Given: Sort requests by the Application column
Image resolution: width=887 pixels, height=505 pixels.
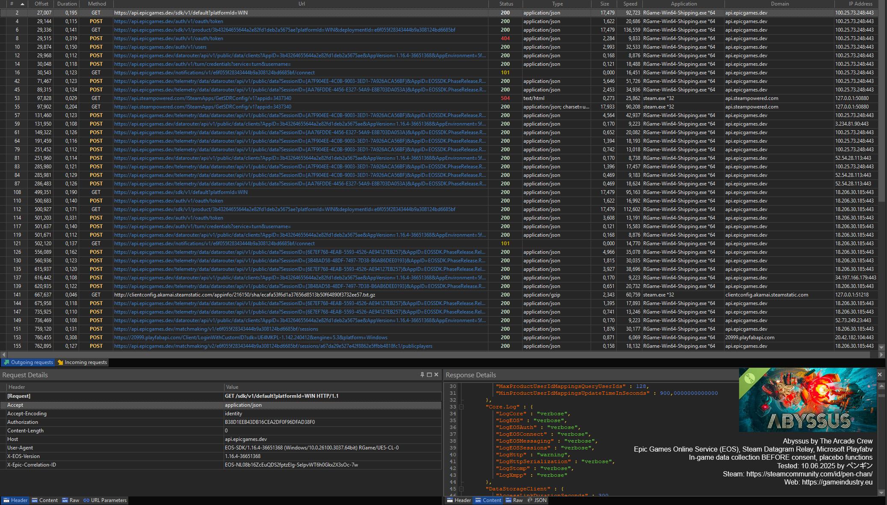Looking at the screenshot, I should (x=684, y=4).
